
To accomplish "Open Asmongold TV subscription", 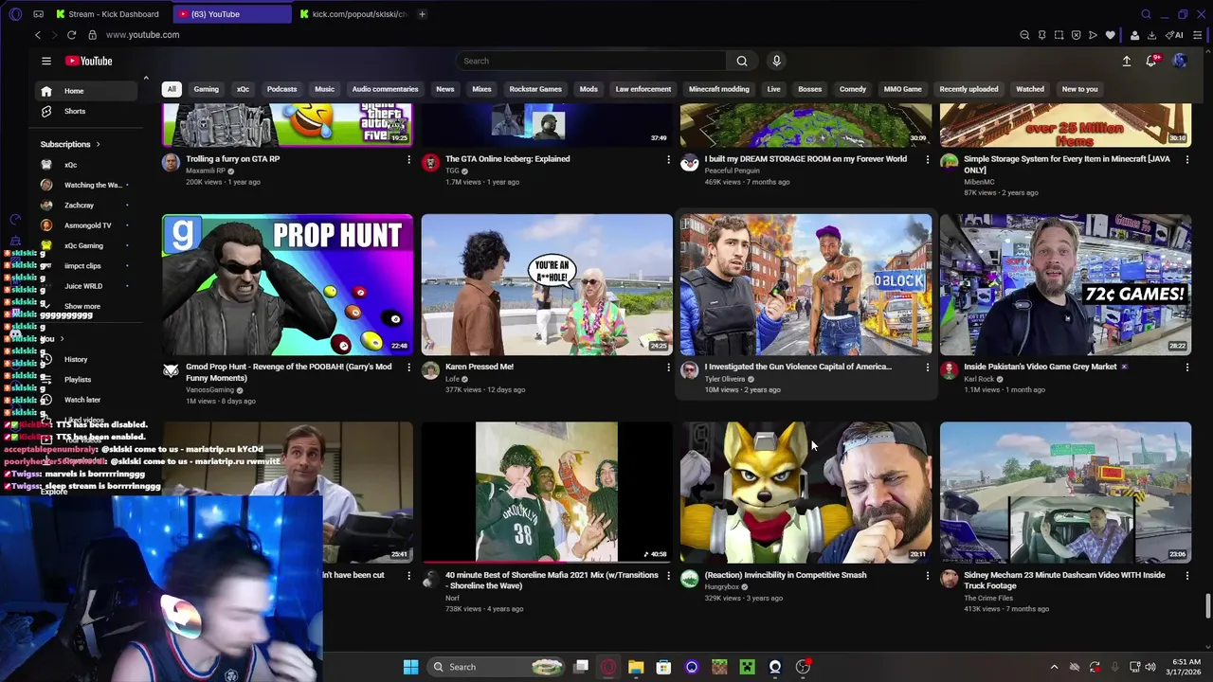I will 85,225.
